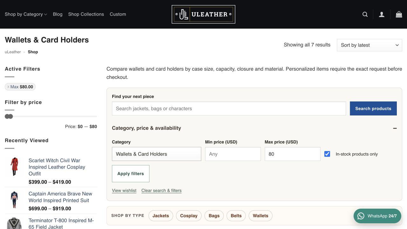
Task: Open Scarlet Witch Civil War outfit thumbnail
Action: tap(14, 166)
